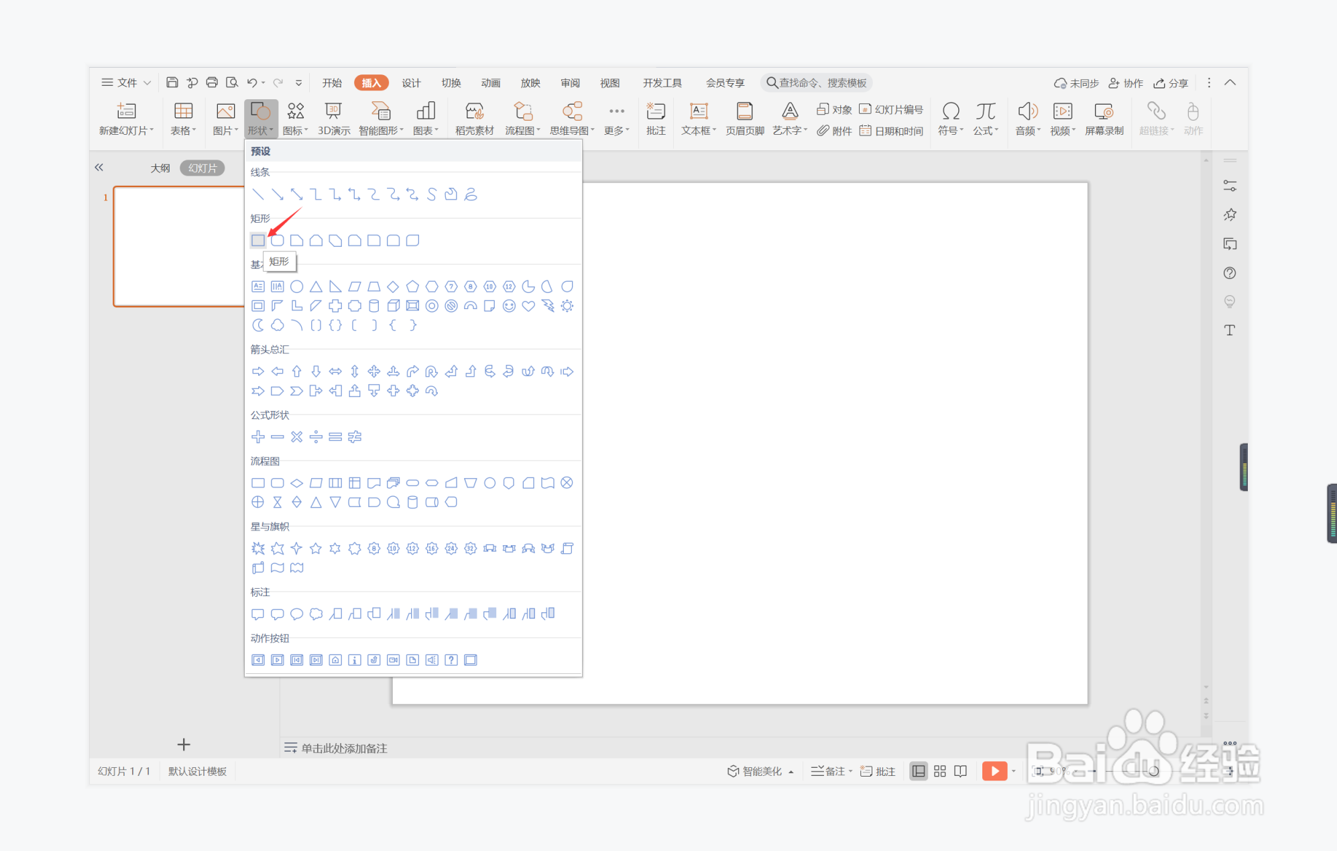Click the 分享 share button
The height and width of the screenshot is (851, 1337).
[x=1171, y=82]
